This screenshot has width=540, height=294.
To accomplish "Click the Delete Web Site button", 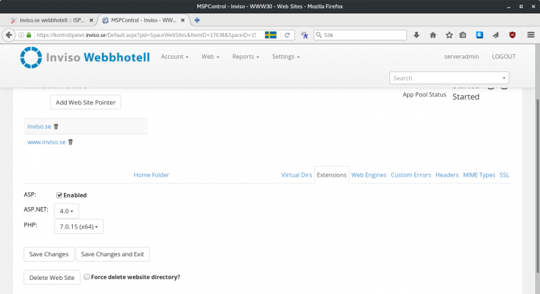I will coord(52,278).
